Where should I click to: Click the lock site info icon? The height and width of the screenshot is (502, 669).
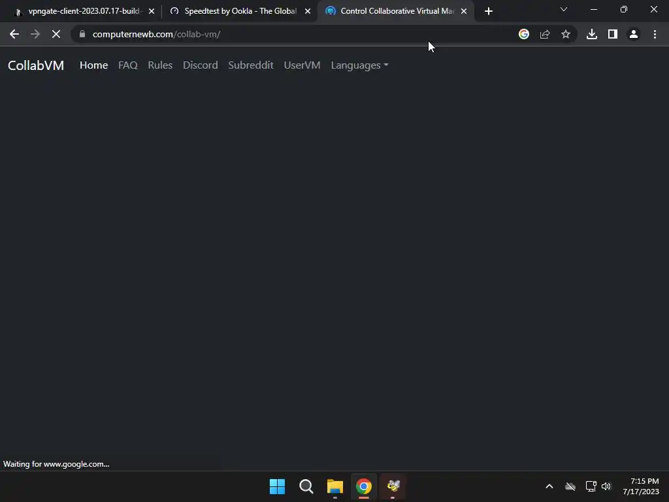point(82,34)
